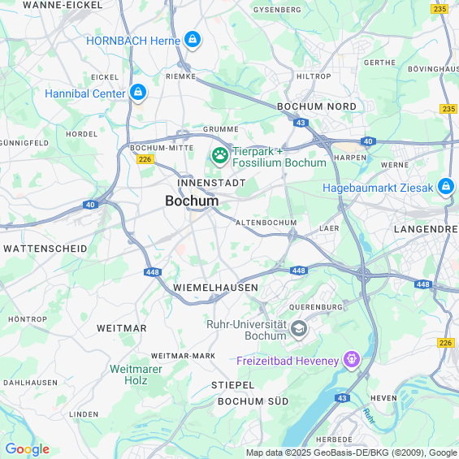Open the Freizeitbad Heveney purple pin

click(352, 360)
